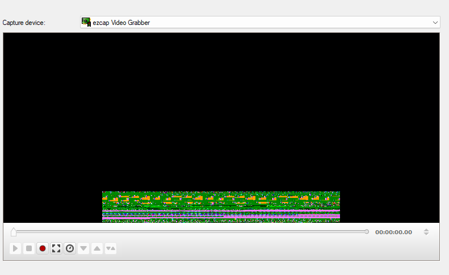Click the Play button

point(15,248)
